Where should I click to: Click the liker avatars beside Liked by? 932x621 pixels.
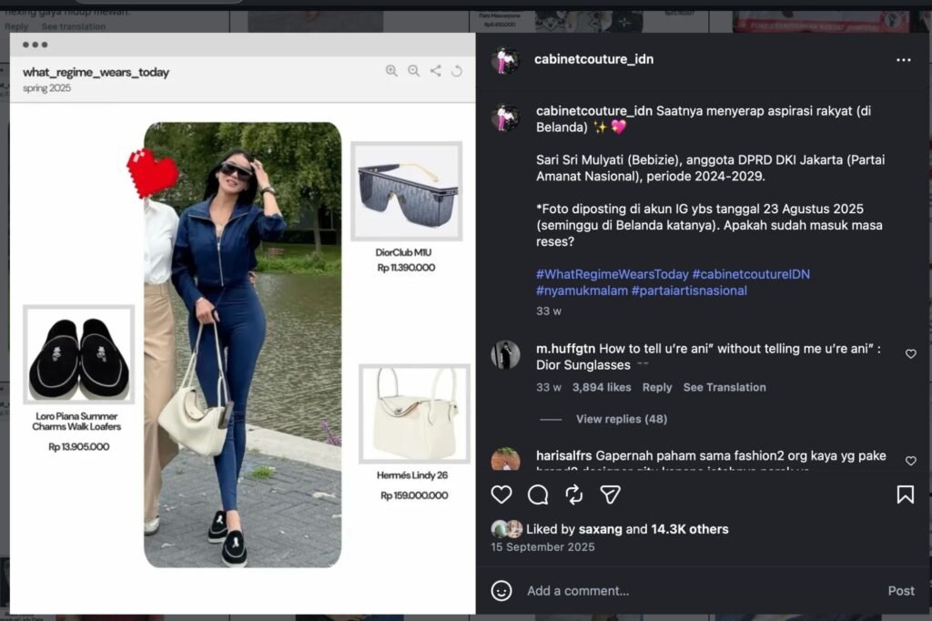click(507, 529)
